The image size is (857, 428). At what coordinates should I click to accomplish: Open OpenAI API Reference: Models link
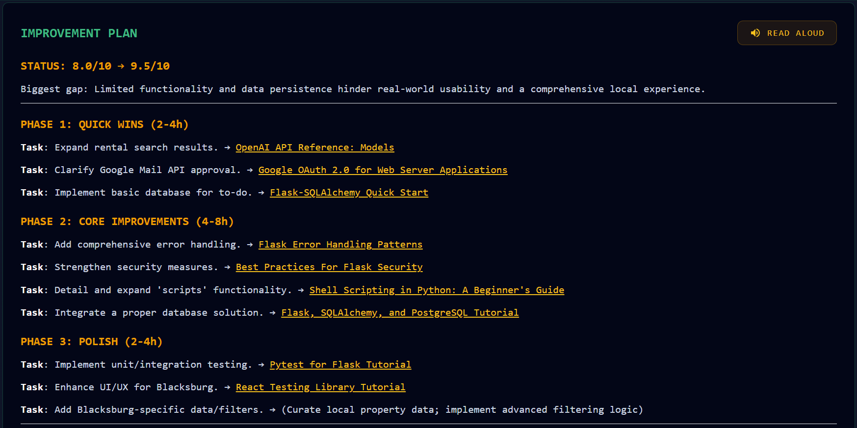pyautogui.click(x=315, y=148)
